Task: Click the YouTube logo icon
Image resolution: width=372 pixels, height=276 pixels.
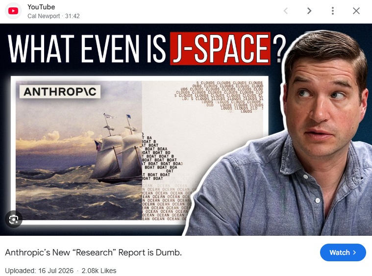Action: coord(13,11)
